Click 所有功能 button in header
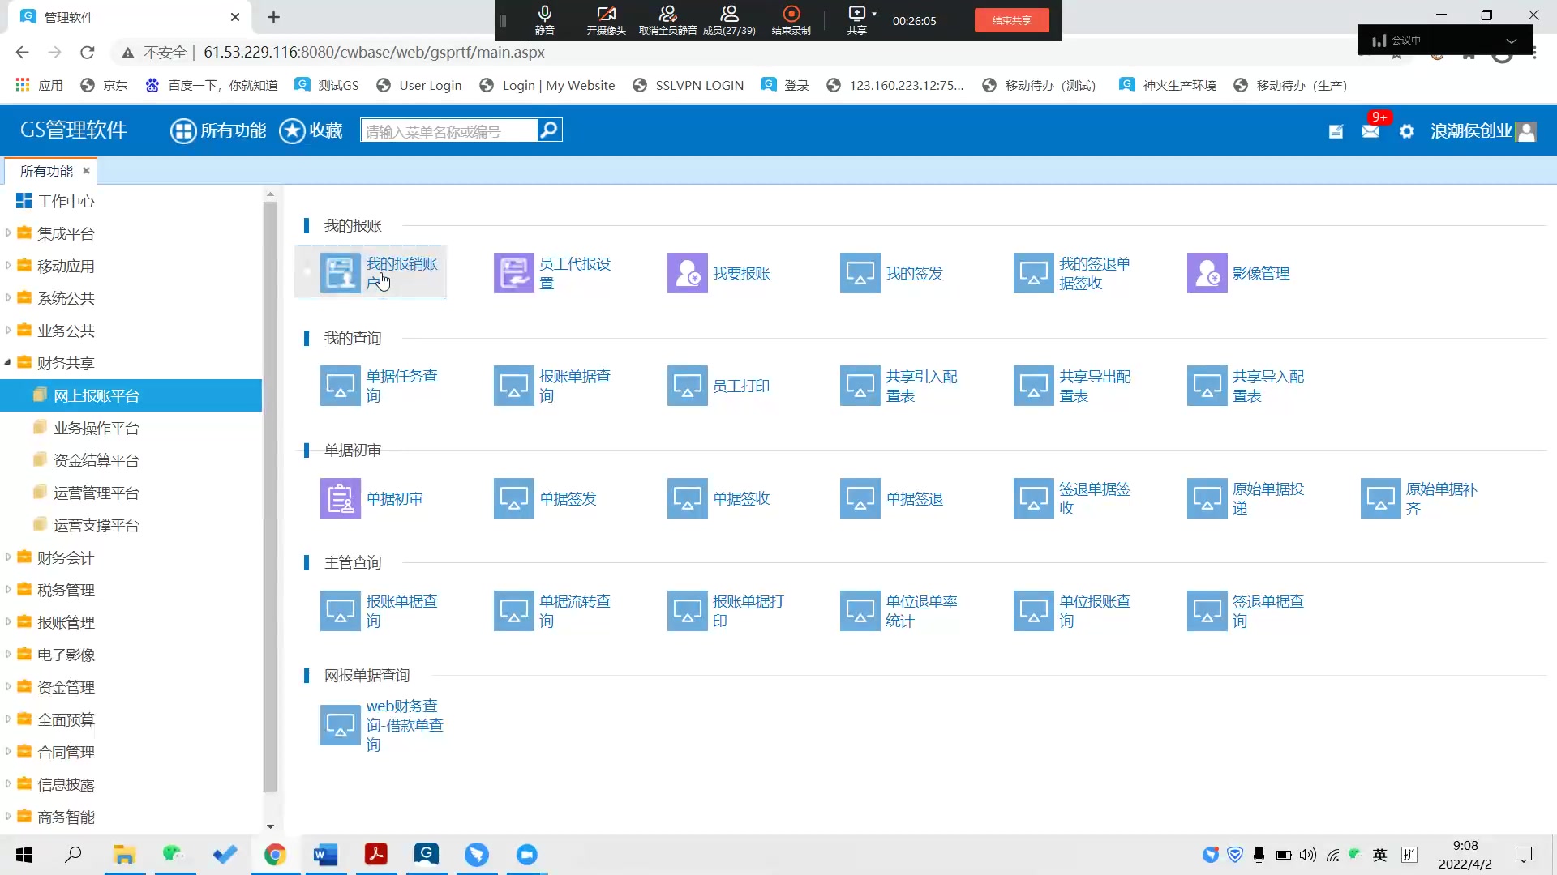This screenshot has width=1557, height=875. [218, 130]
